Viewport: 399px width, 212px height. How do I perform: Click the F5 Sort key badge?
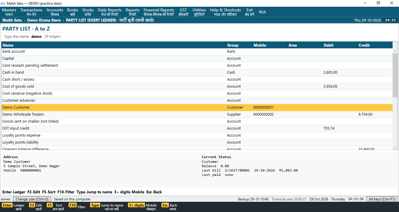point(55,207)
